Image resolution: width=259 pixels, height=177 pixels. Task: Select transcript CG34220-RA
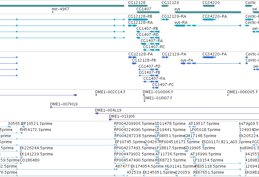pyautogui.click(x=215, y=16)
